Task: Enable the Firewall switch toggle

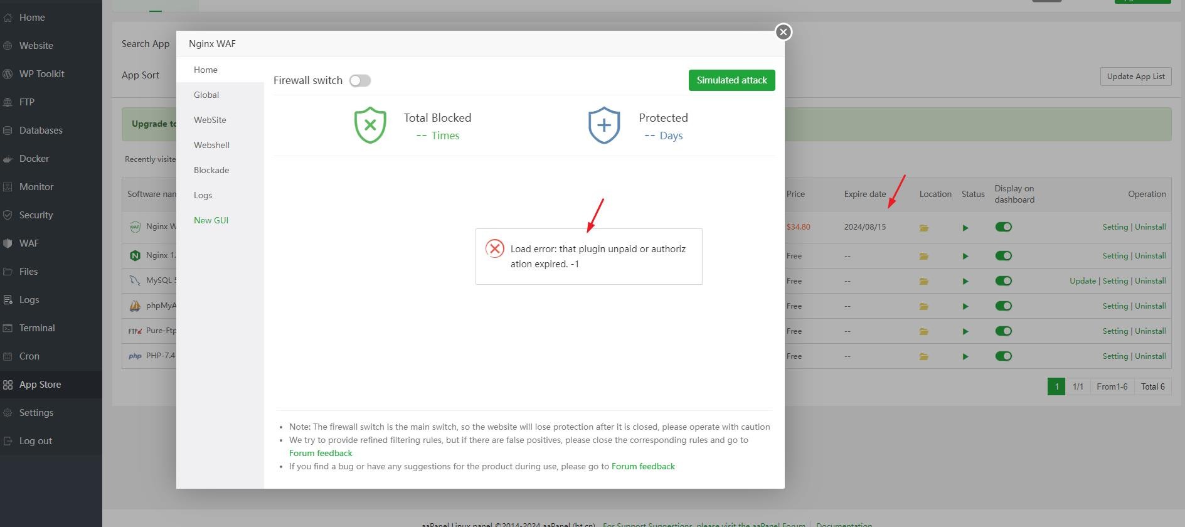Action: pos(360,81)
